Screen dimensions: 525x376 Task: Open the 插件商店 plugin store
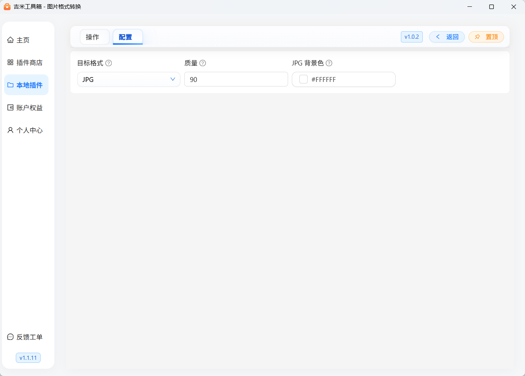26,62
